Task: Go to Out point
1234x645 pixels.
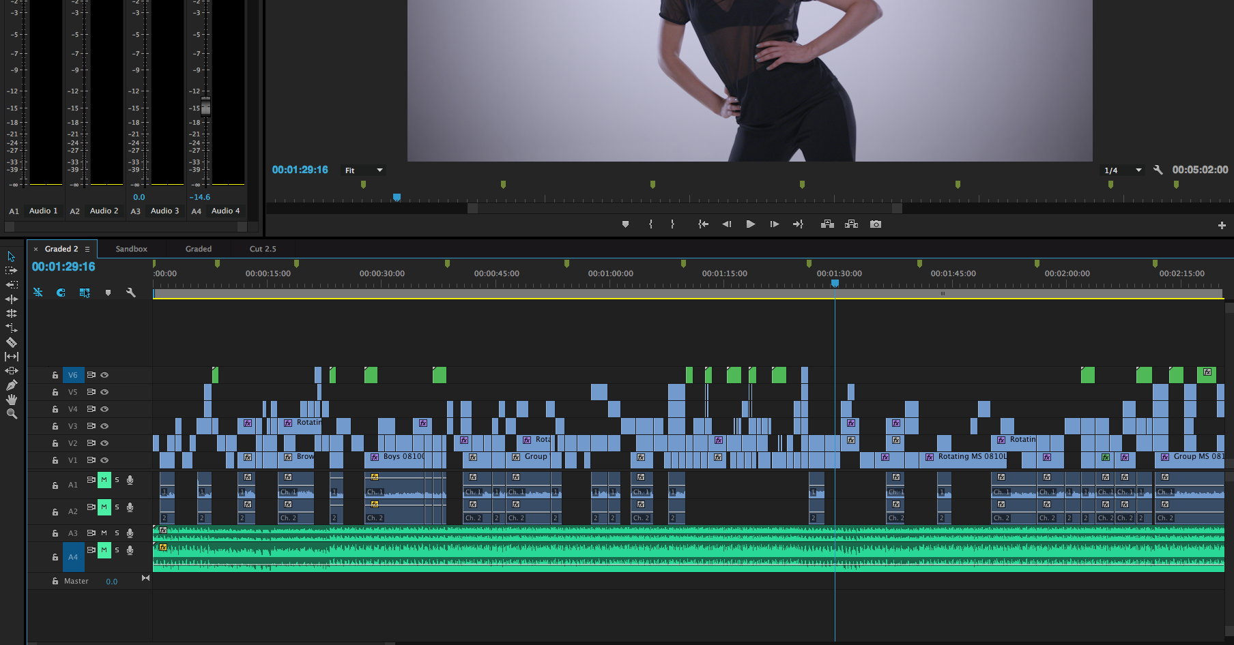Action: click(x=798, y=224)
